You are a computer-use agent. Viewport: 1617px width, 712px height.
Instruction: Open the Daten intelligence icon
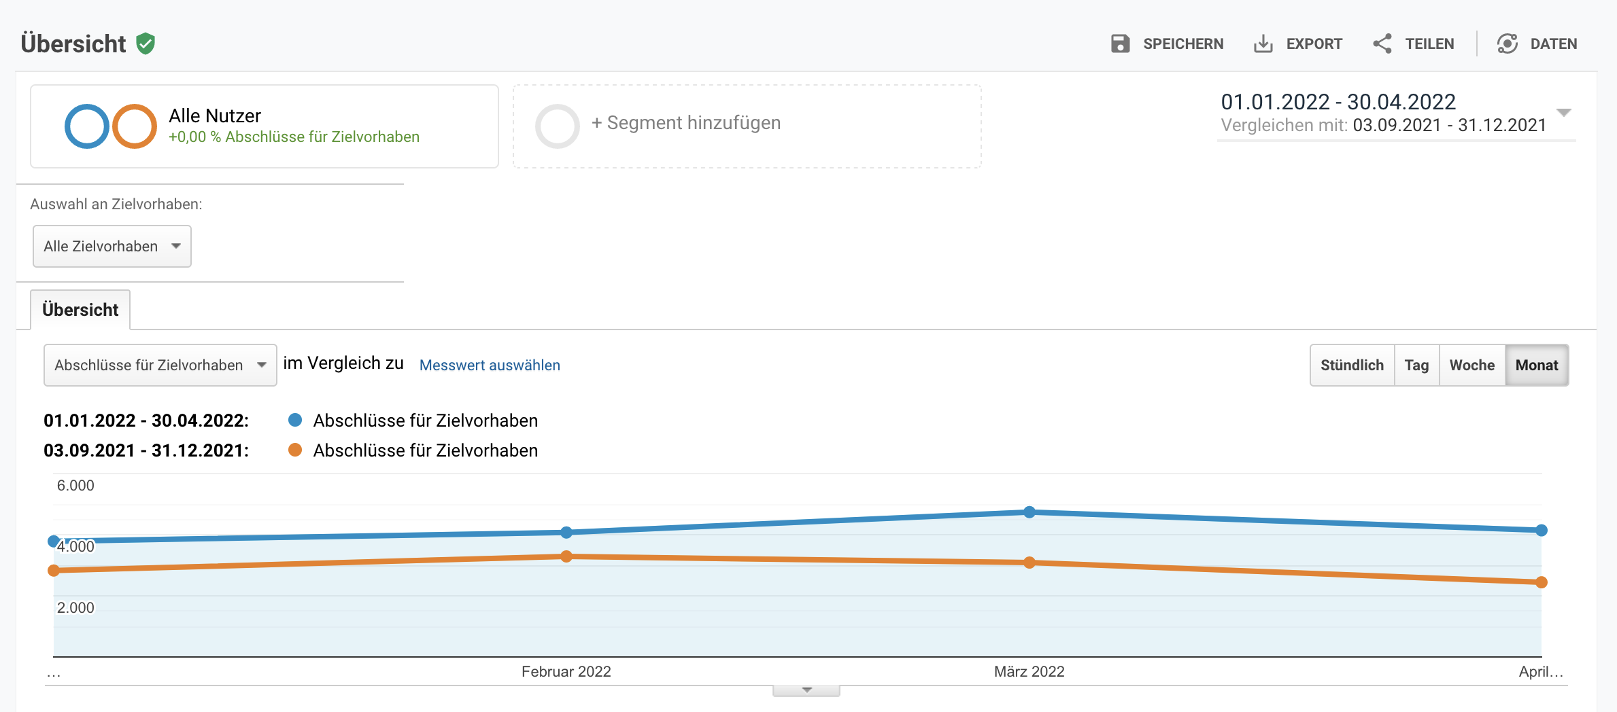[1508, 43]
